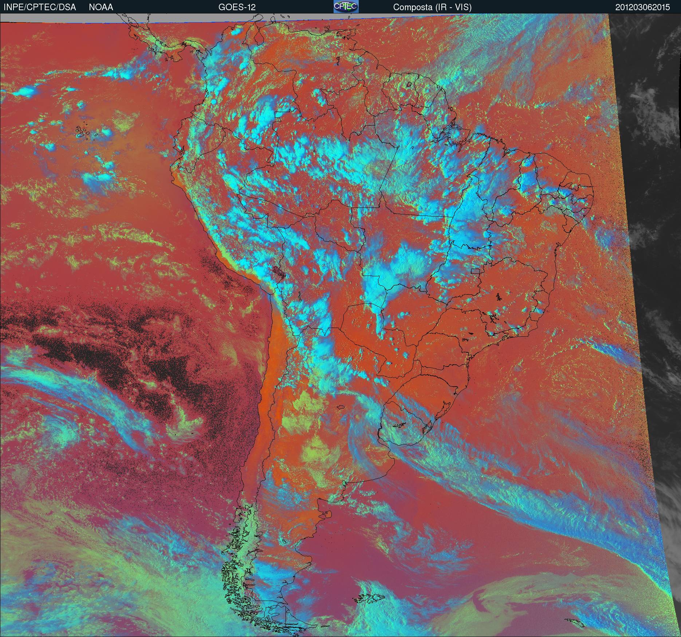Click the Composta (IR - VIS) title
681x637 pixels.
coord(432,7)
